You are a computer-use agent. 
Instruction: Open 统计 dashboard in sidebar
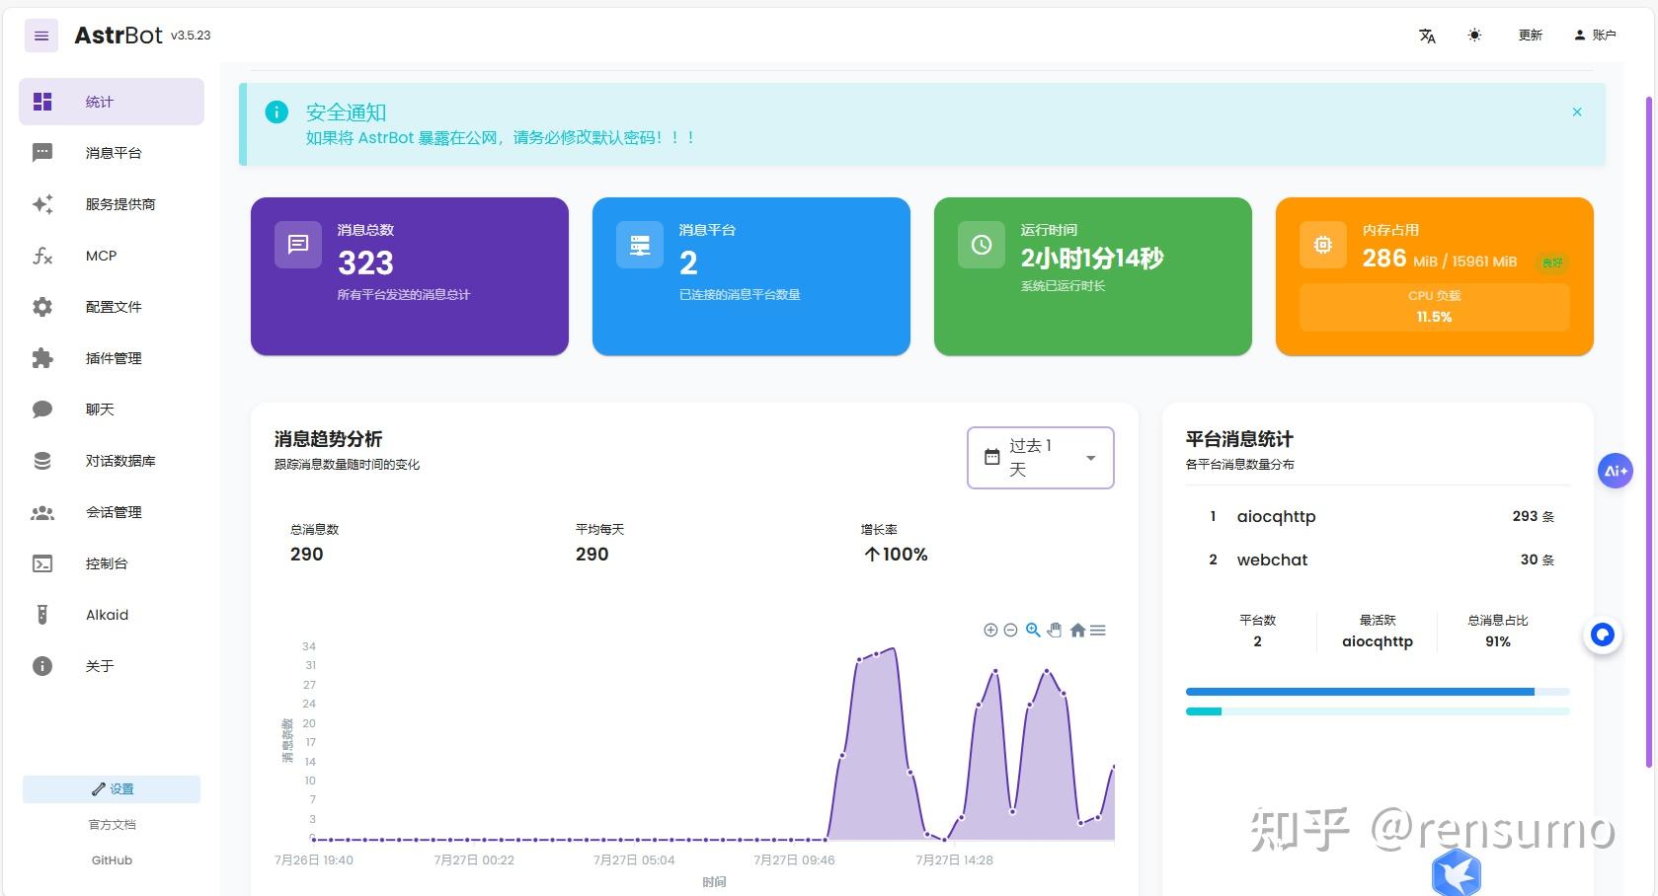coord(112,102)
